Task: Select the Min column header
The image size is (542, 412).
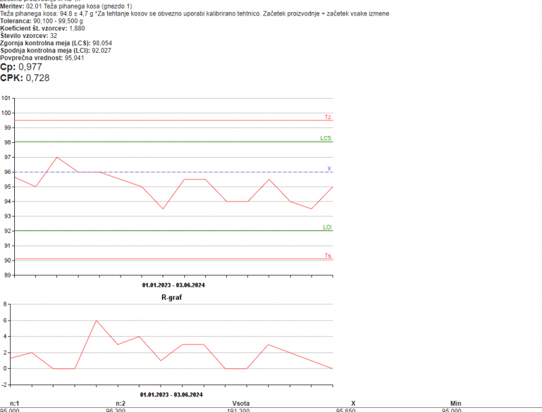Action: (455, 403)
